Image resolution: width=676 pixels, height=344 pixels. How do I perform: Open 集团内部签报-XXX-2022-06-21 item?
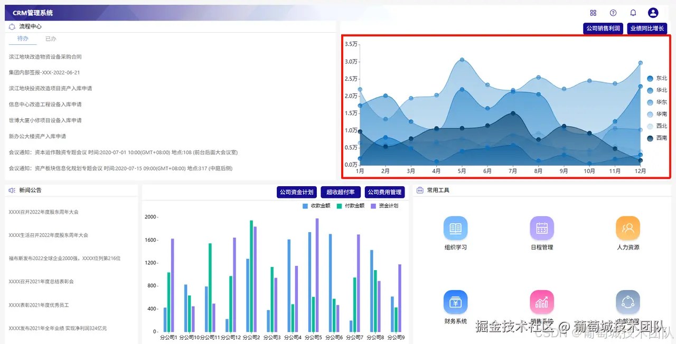(44, 72)
